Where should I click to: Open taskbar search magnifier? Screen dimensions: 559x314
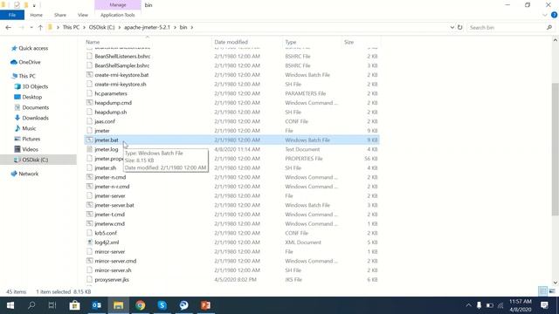31,305
